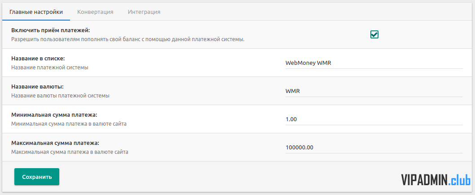The width and height of the screenshot is (475, 195).
Task: Click the Название платежной системы description
Action: pos(50,68)
